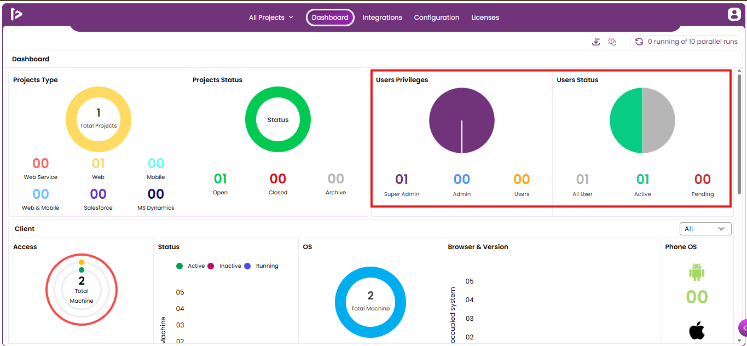Click the refresh icon beside parallel runs

[639, 42]
